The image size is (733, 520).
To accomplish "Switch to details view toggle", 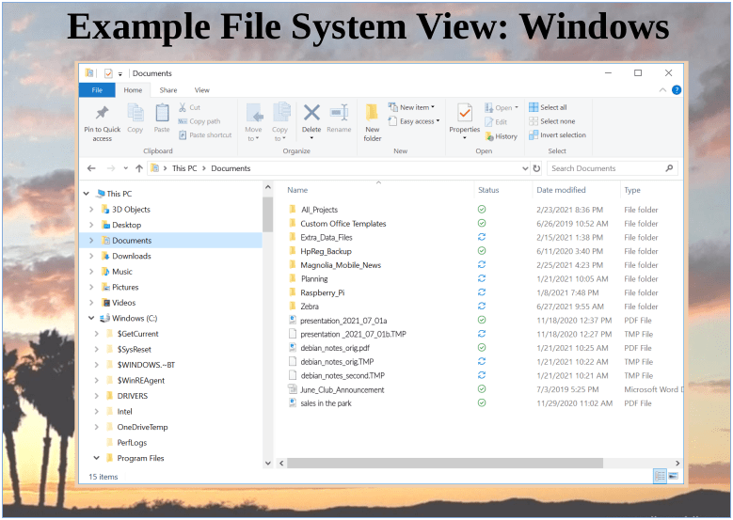I will [x=660, y=477].
